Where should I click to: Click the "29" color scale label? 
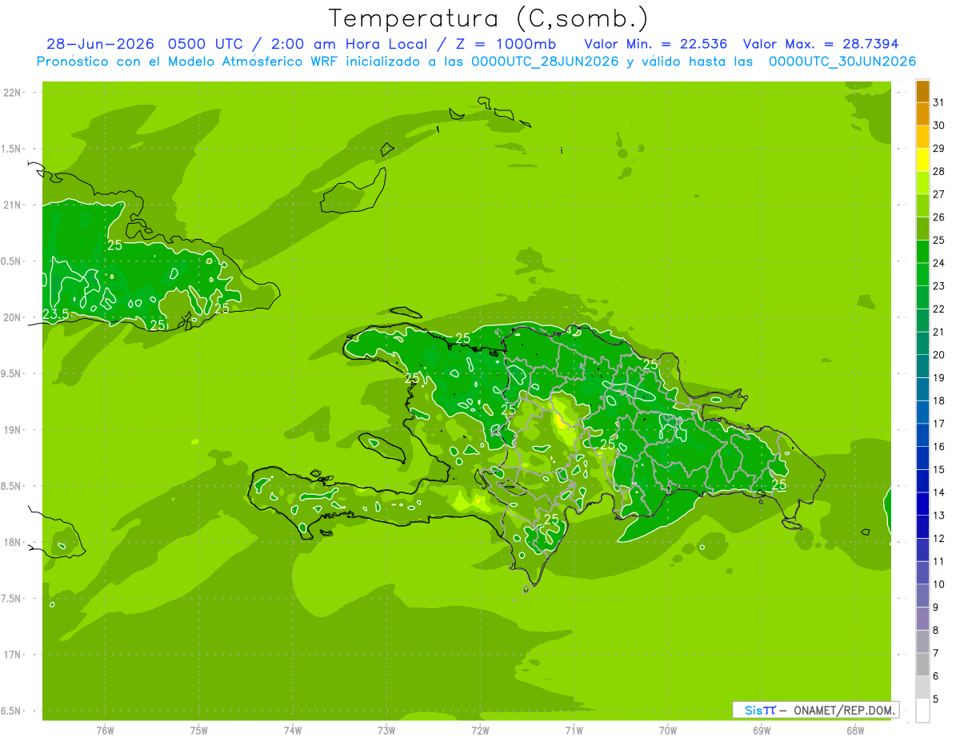coord(939,148)
